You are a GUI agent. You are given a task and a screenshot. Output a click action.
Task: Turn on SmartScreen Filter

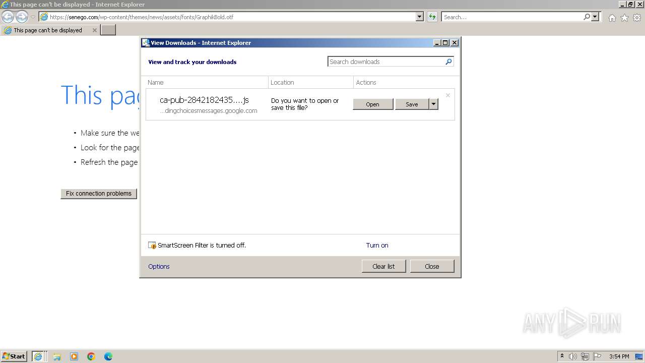point(377,246)
